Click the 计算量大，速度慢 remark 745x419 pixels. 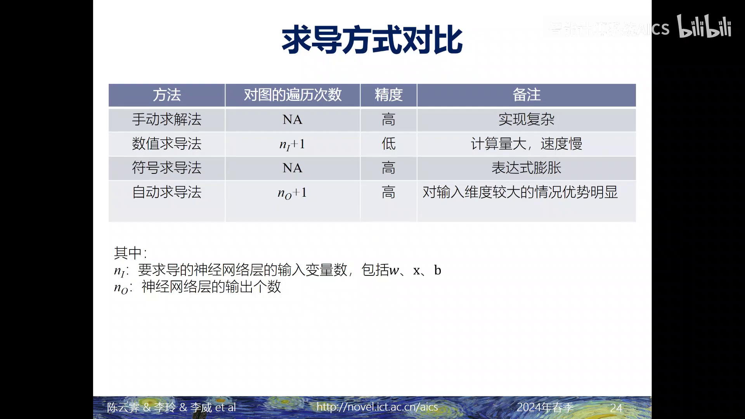click(x=526, y=144)
